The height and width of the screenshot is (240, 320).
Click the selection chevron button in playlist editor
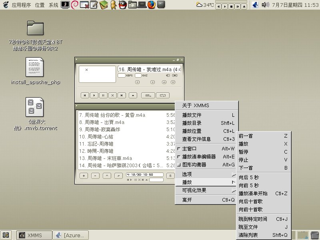point(107,176)
